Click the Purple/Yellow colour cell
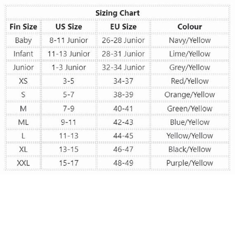This screenshot has height=235, width=235. click(x=190, y=163)
